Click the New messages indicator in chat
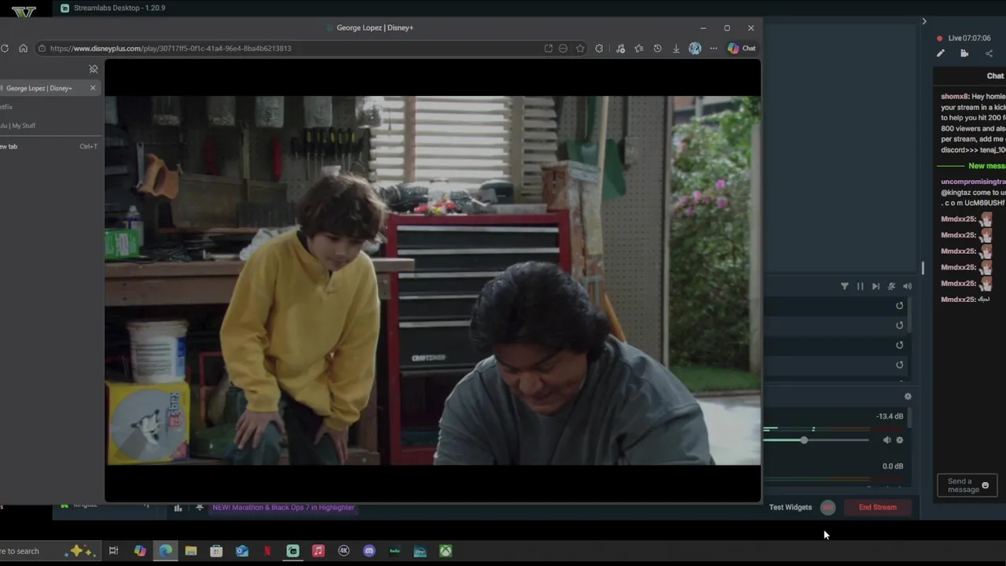The height and width of the screenshot is (566, 1006). tap(986, 166)
